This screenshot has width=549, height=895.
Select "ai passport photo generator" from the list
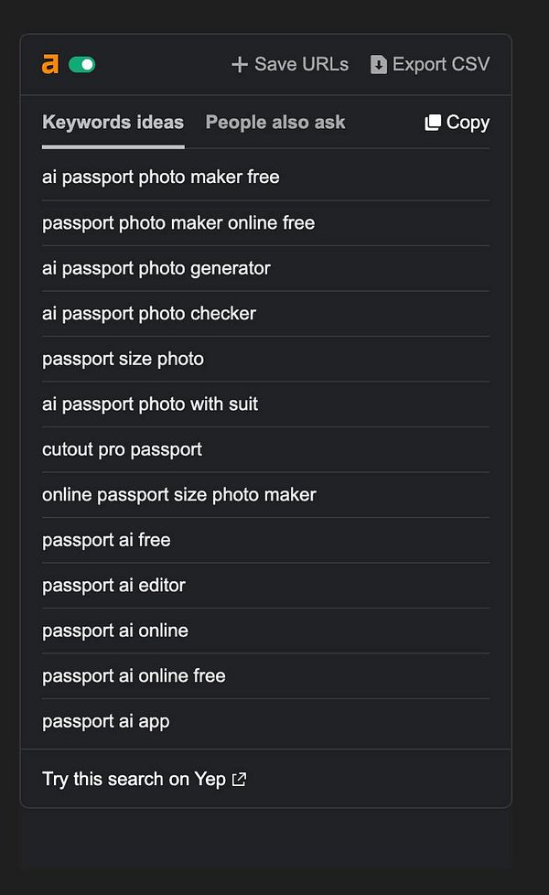coord(156,268)
